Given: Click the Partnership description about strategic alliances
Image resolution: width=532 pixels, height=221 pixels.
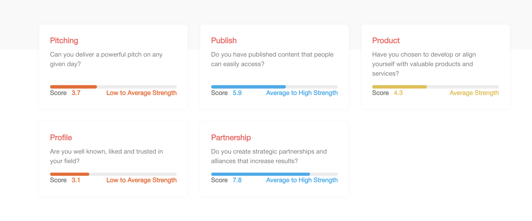Looking at the screenshot, I should coord(269,156).
